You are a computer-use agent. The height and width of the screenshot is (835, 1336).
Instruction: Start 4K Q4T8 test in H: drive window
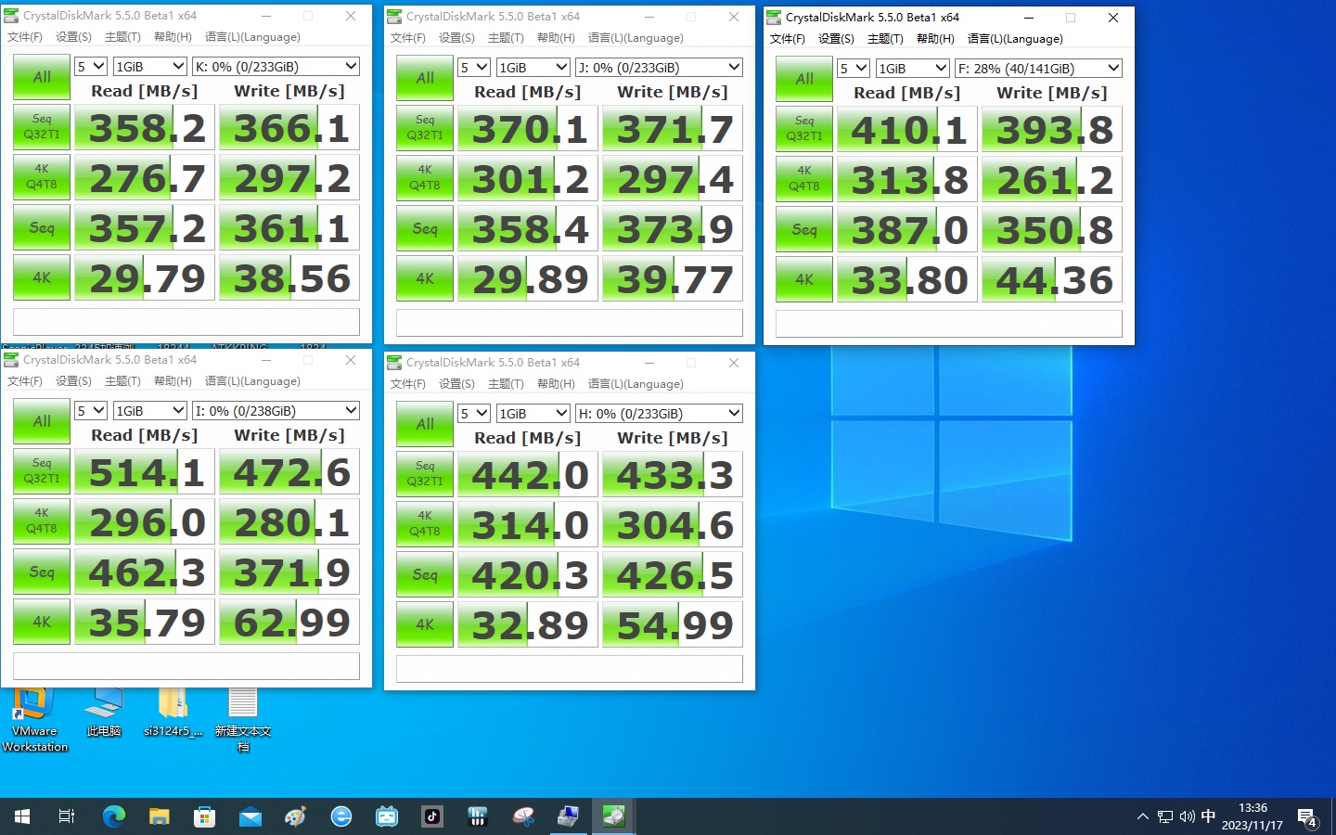pyautogui.click(x=425, y=524)
